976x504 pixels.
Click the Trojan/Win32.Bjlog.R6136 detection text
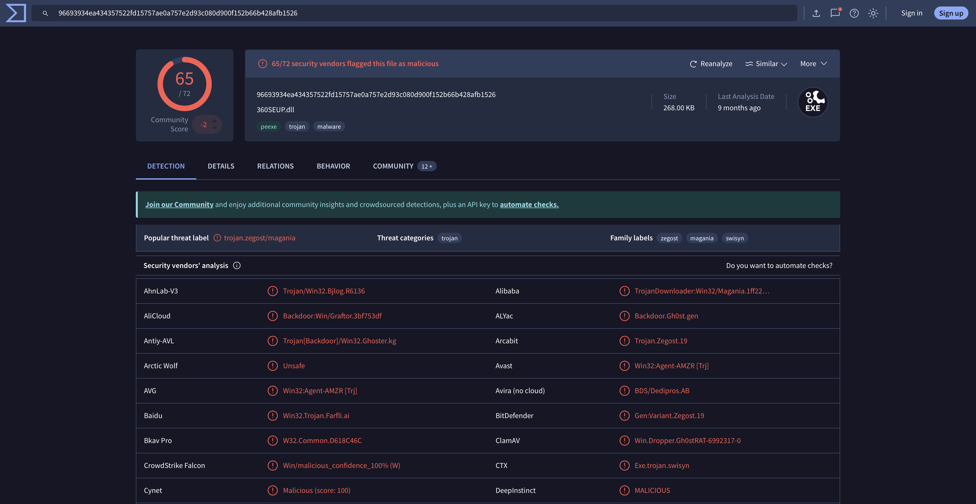point(323,291)
